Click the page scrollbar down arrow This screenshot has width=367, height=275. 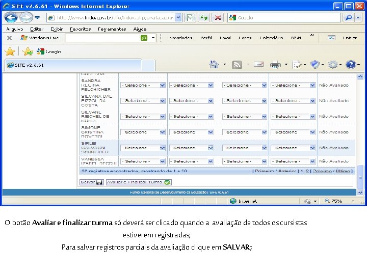pyautogui.click(x=360, y=193)
